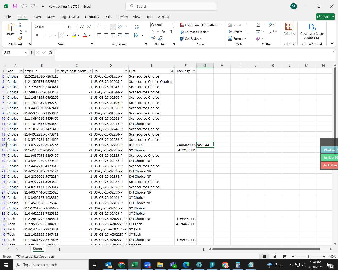
Task: Click the Decrease Indent icon
Action: click(x=120, y=35)
